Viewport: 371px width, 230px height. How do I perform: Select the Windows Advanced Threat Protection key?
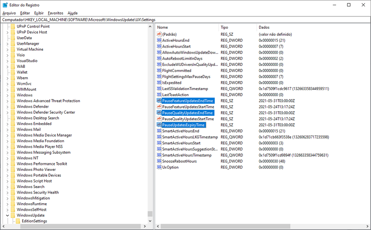coord(48,100)
